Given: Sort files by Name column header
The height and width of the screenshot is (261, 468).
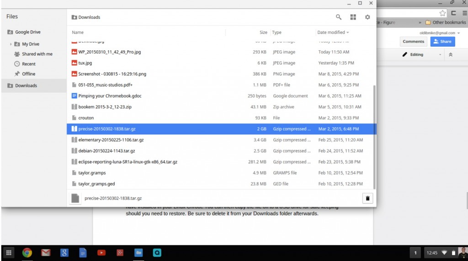Looking at the screenshot, I should coord(78,32).
